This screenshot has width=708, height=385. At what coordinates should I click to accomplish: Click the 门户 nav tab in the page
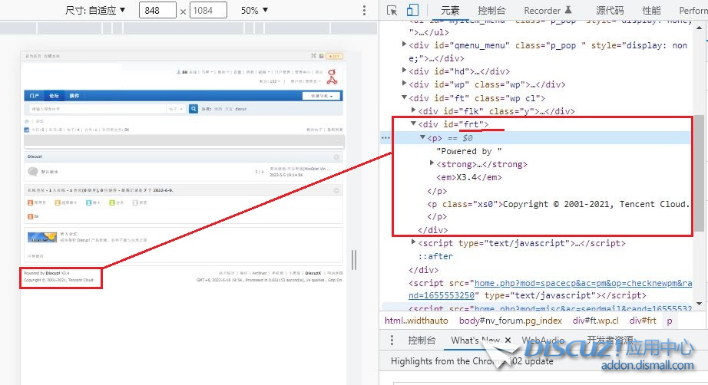[34, 96]
